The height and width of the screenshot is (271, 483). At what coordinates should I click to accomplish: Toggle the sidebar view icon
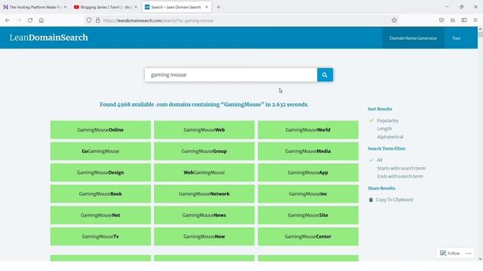point(464,20)
